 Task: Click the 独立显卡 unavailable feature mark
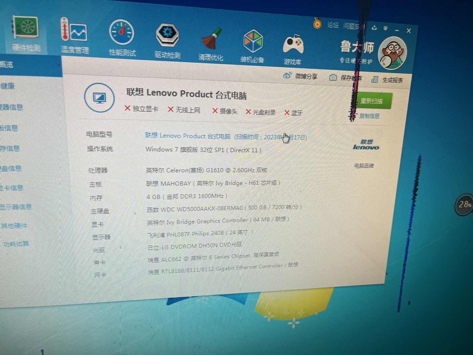[141, 108]
